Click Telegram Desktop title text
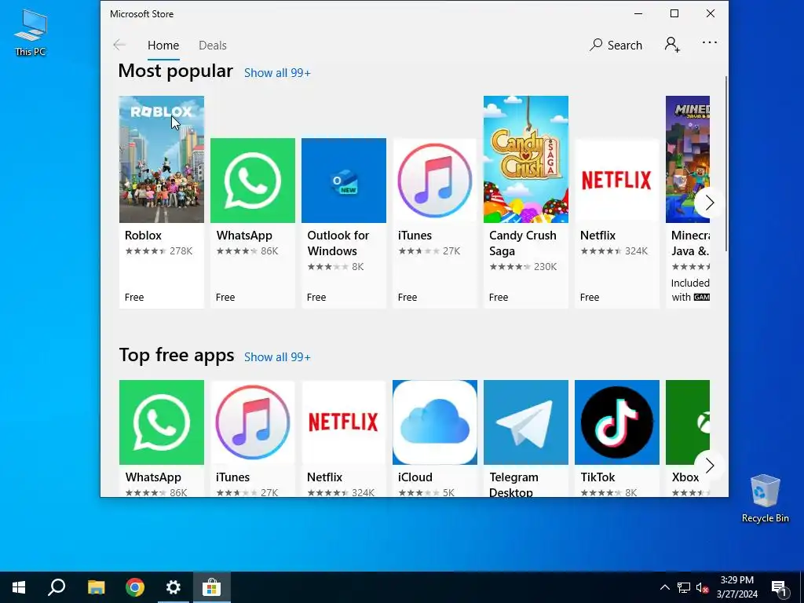The image size is (804, 603). coord(513,484)
